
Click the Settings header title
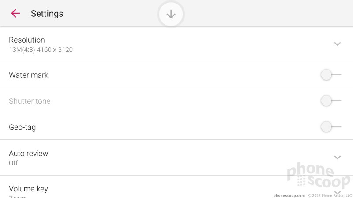coord(47,14)
